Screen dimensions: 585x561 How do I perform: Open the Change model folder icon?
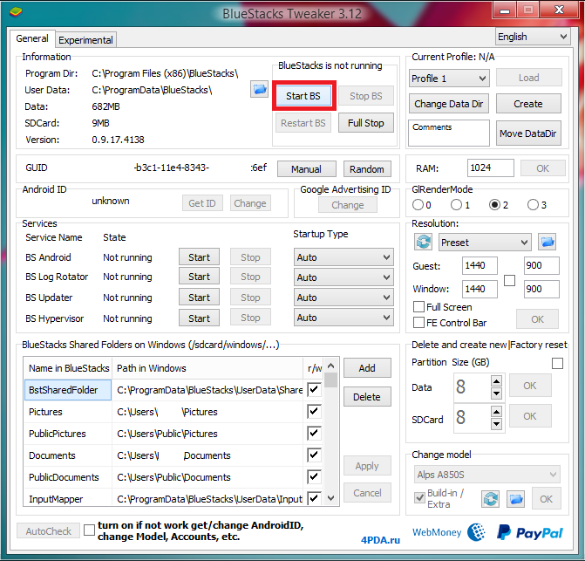coord(515,499)
